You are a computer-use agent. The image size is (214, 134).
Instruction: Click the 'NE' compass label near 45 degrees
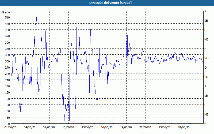coord(206,114)
